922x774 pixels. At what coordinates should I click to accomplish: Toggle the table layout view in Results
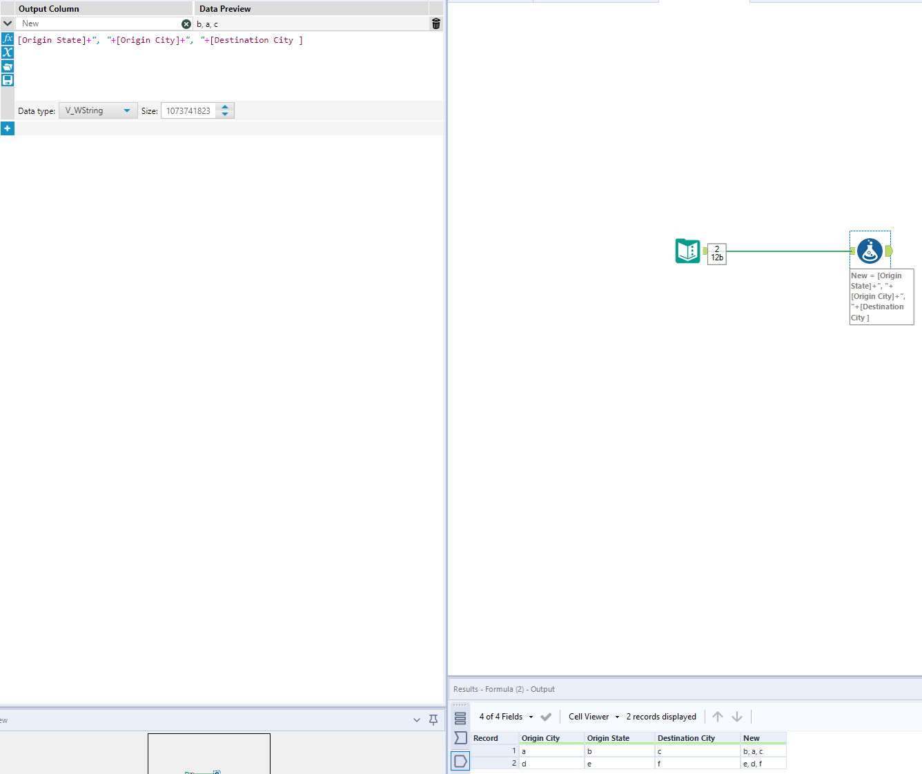(460, 718)
